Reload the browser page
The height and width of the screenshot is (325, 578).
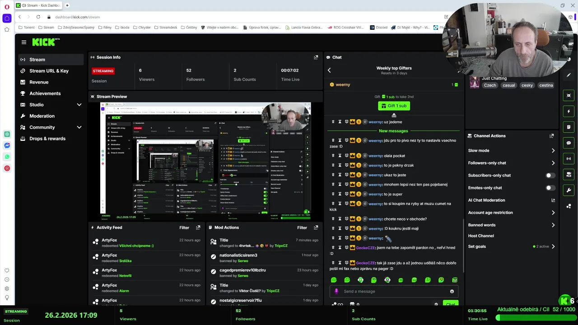(38, 17)
